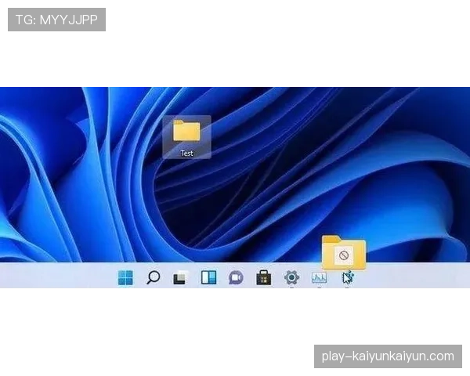Click the play-kaiyunkaiyun.com link text

pyautogui.click(x=388, y=356)
